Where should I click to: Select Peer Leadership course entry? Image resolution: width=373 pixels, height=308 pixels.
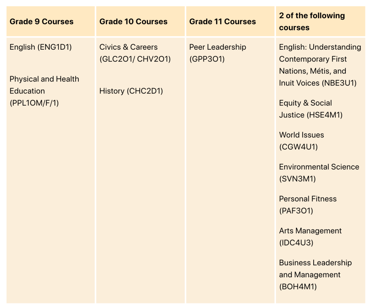[218, 53]
